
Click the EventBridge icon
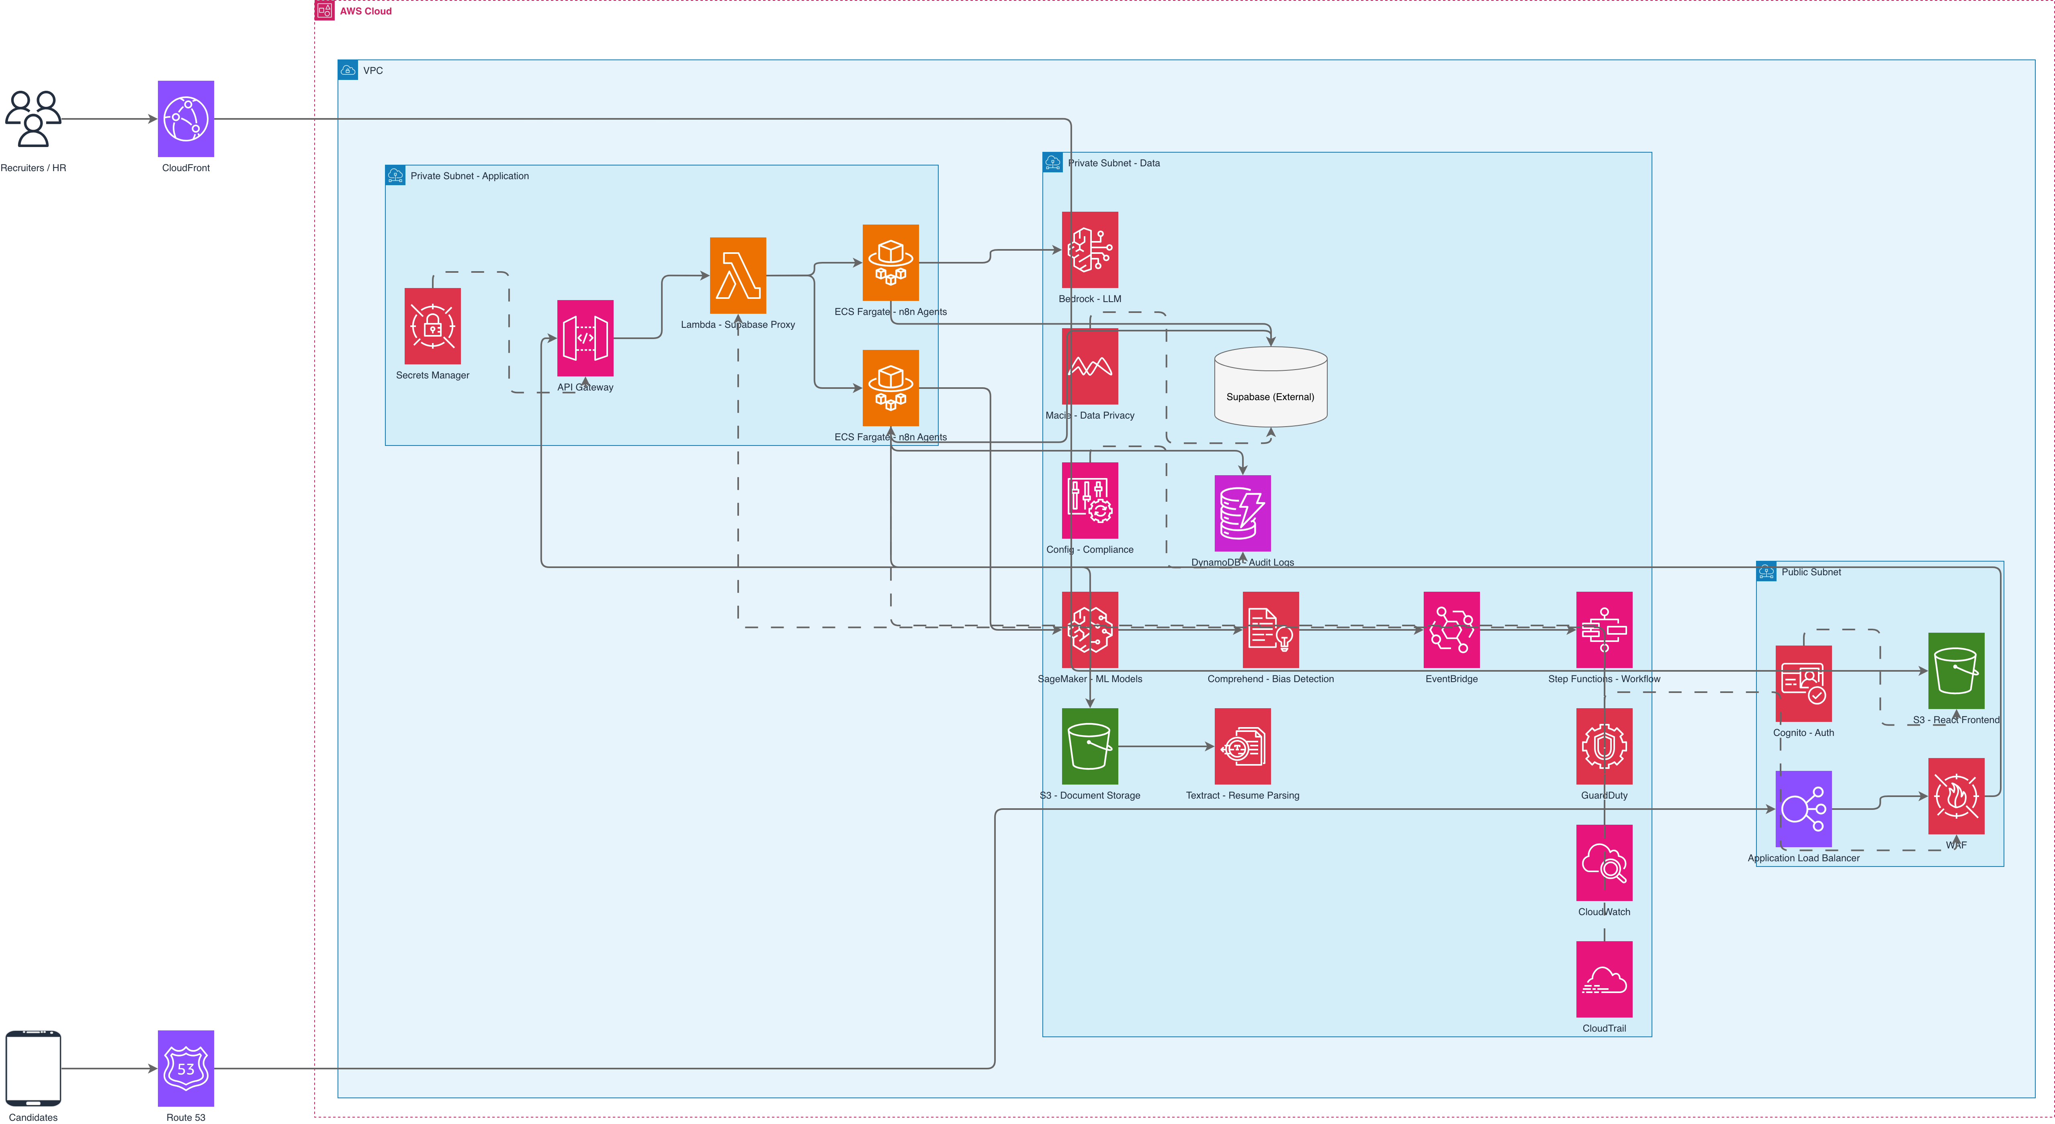(1451, 629)
